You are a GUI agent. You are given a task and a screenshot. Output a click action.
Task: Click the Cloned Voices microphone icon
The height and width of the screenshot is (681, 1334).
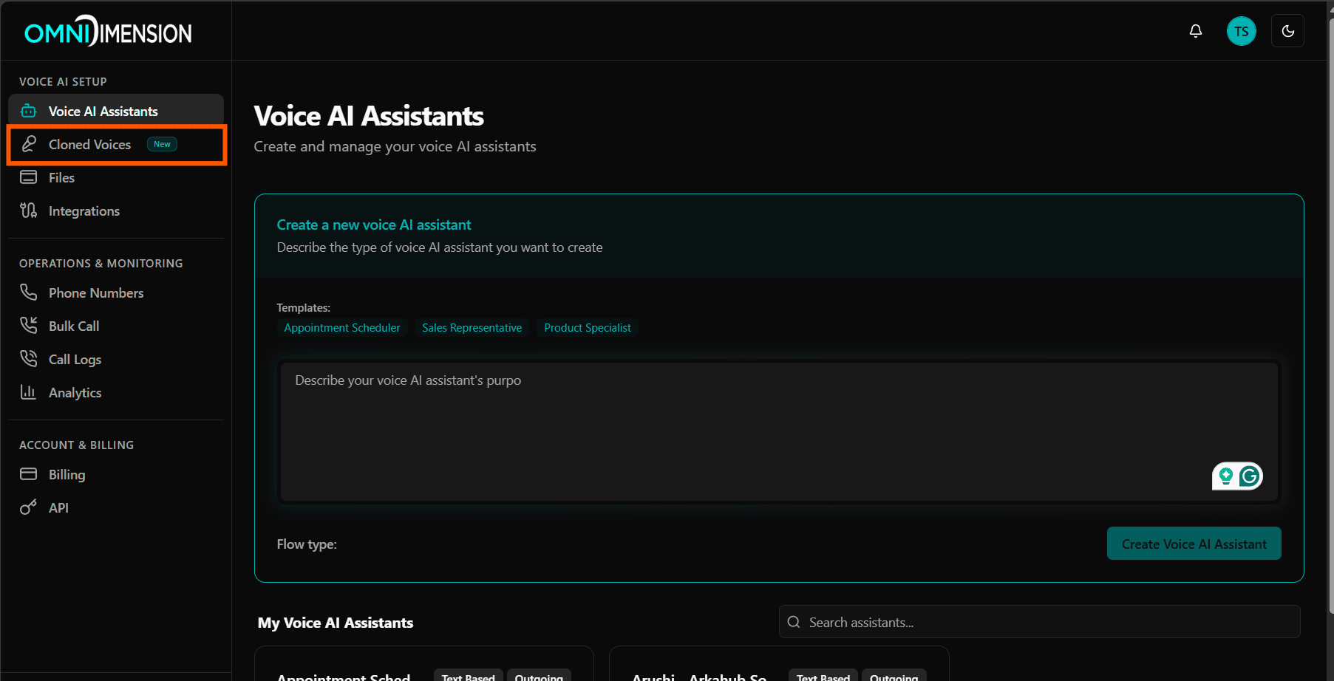[28, 144]
